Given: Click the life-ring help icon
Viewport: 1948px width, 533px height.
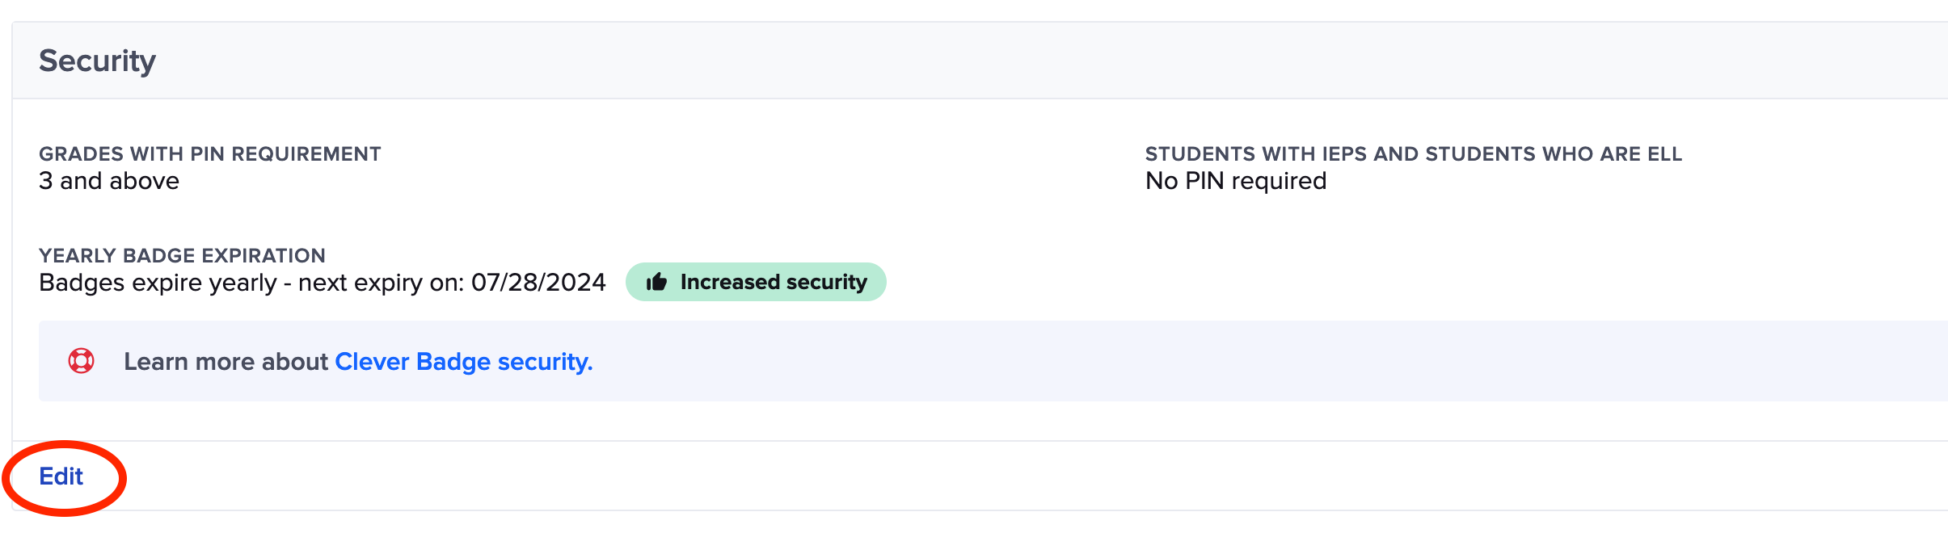Looking at the screenshot, I should point(80,361).
